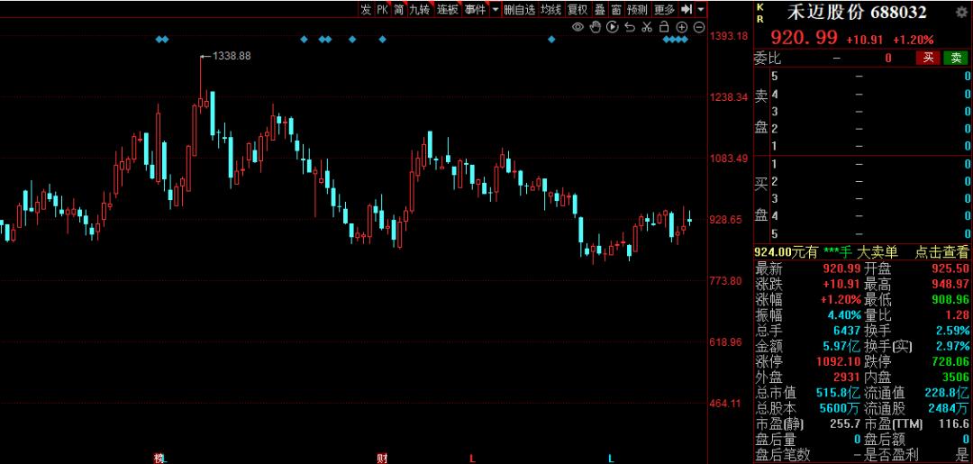
Task: Click the 618.96 price axis label
Action: tap(726, 342)
